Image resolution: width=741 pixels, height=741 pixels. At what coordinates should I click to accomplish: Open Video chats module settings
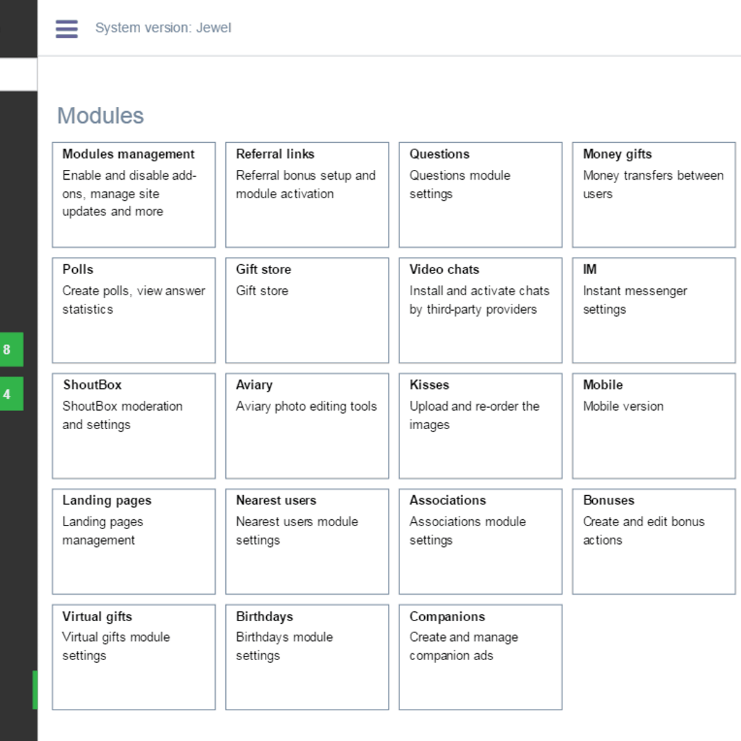pyautogui.click(x=481, y=311)
